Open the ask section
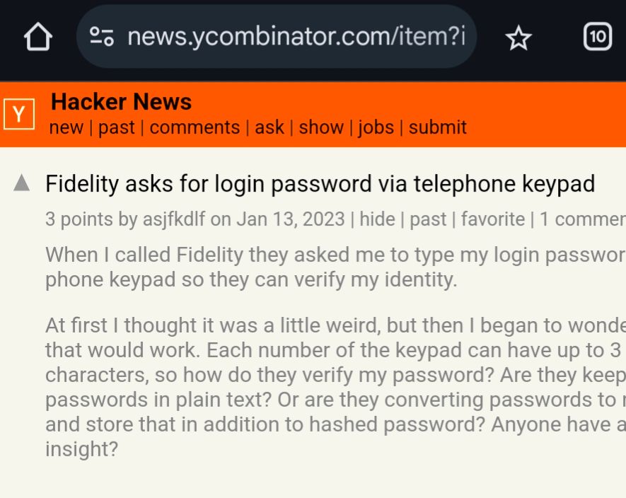The image size is (626, 498). click(x=269, y=127)
